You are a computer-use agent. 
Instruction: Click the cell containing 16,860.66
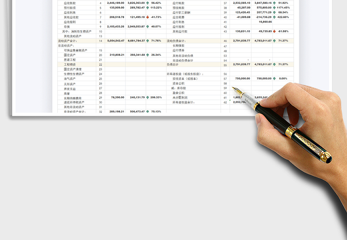pos(262,22)
